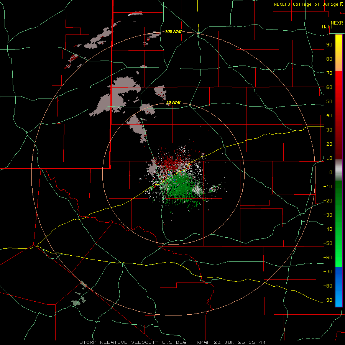The height and width of the screenshot is (345, 345).
Task: Select the 30 value on the velocity scale
Action: (x=329, y=130)
